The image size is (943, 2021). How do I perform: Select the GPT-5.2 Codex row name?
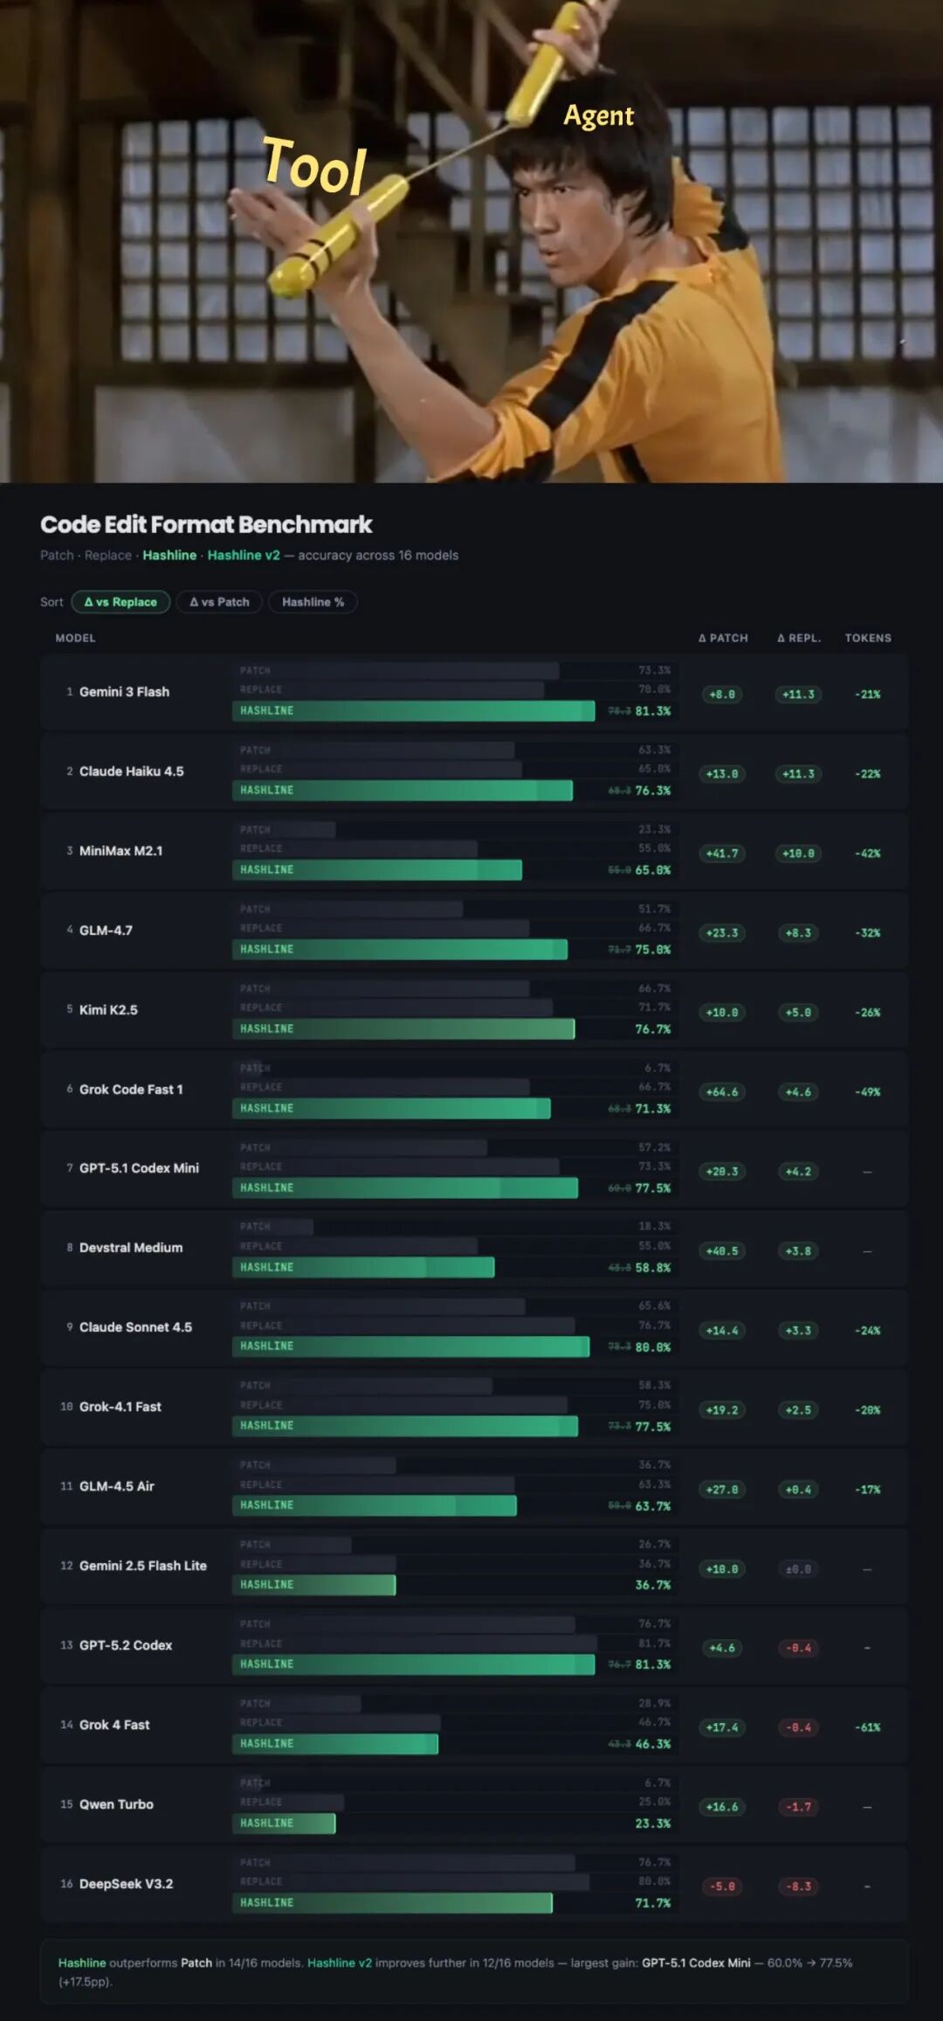pyautogui.click(x=126, y=1645)
